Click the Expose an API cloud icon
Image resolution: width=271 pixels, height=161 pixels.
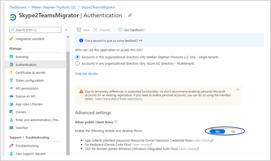click(x=11, y=96)
